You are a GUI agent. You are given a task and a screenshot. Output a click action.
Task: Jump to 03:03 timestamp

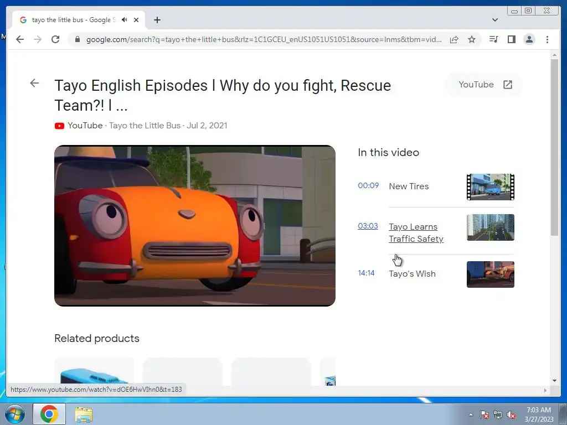(368, 226)
